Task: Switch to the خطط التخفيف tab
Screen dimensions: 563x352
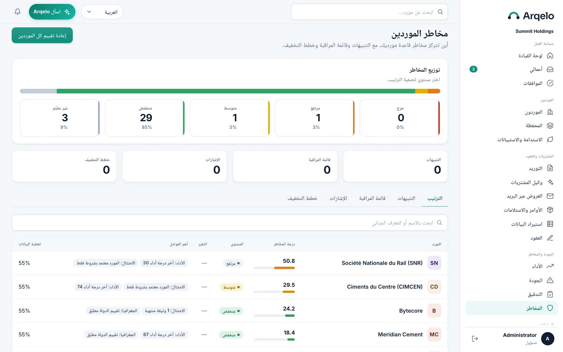Action: (302, 198)
